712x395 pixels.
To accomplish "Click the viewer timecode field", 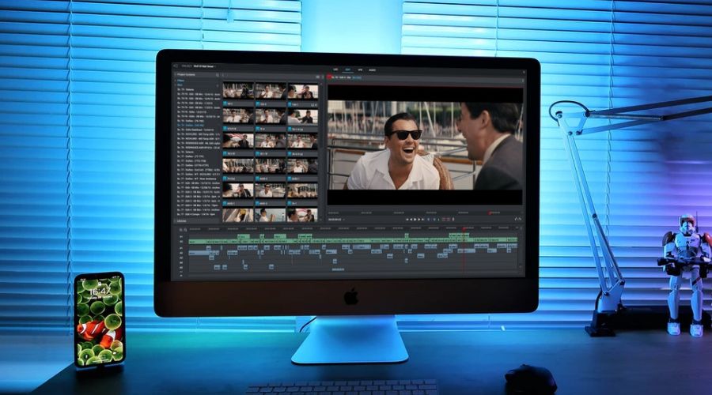I will [x=335, y=220].
